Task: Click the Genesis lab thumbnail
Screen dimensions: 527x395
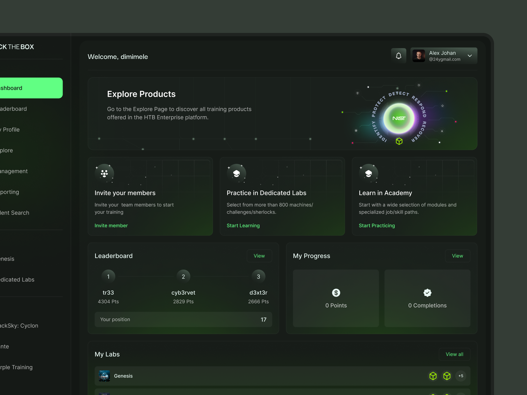Action: [x=104, y=376]
